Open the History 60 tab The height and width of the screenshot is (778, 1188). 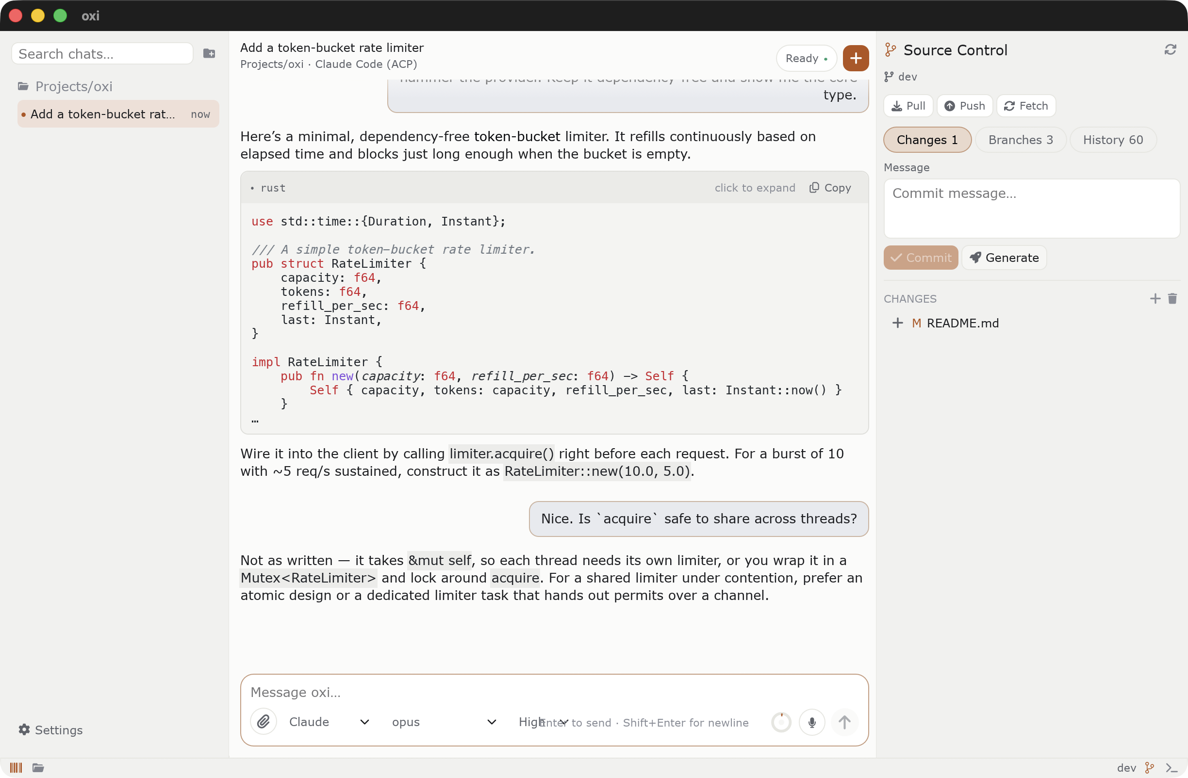point(1113,140)
